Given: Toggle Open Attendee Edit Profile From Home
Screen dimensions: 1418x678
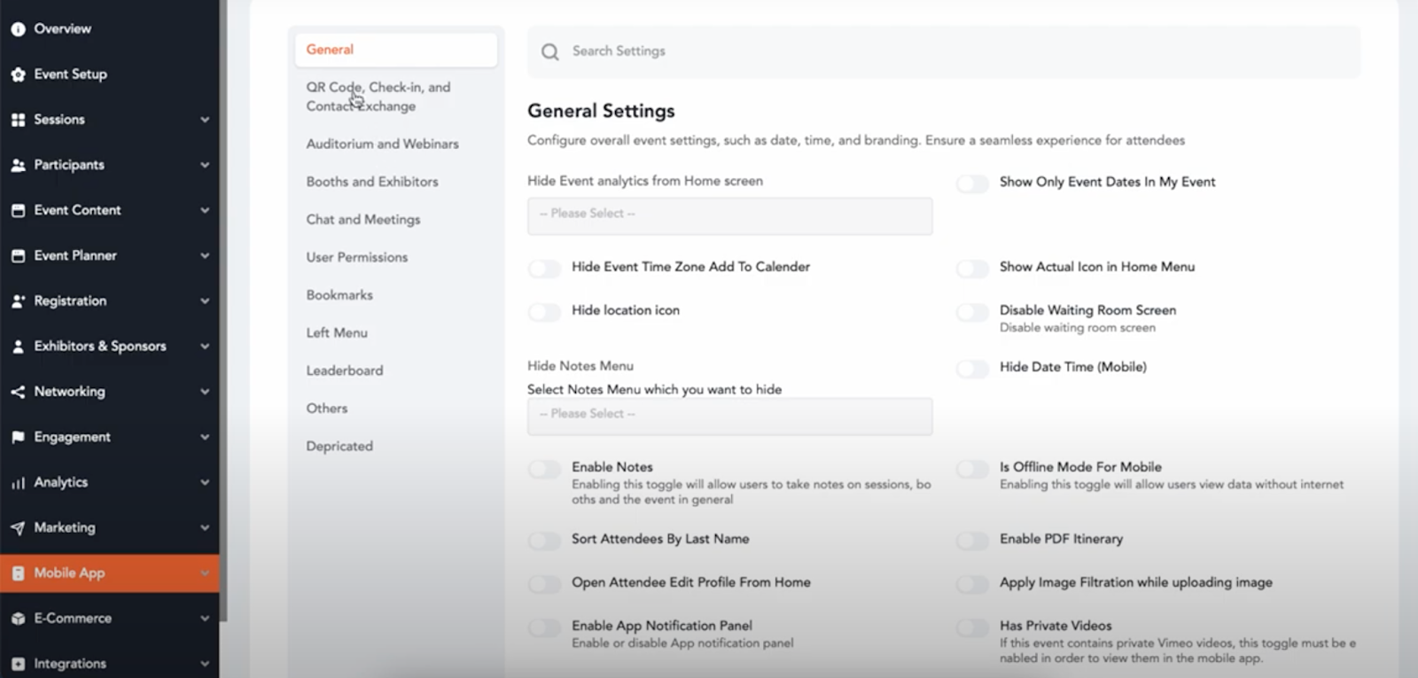Looking at the screenshot, I should pos(544,583).
